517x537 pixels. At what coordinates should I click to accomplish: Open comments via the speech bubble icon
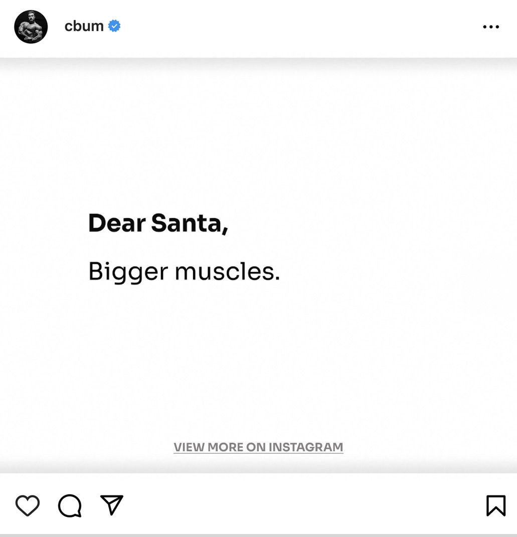(70, 505)
